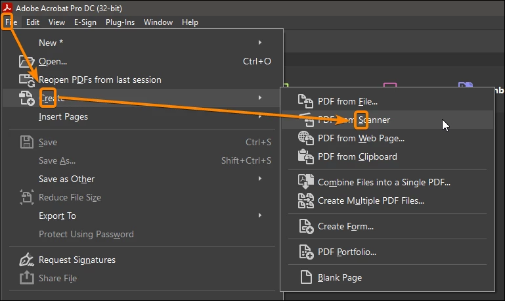Click the Shift+Ctrl+S shortcut text

click(x=246, y=160)
